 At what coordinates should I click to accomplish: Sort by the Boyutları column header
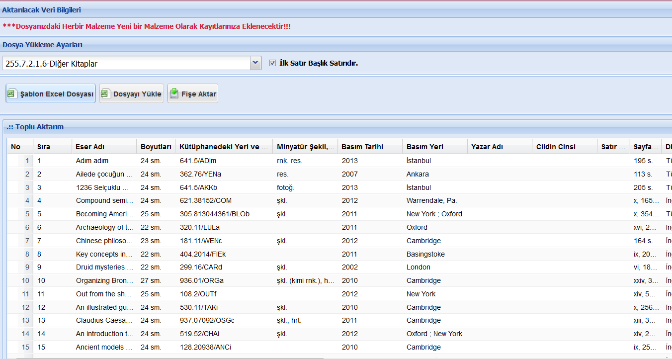point(156,147)
